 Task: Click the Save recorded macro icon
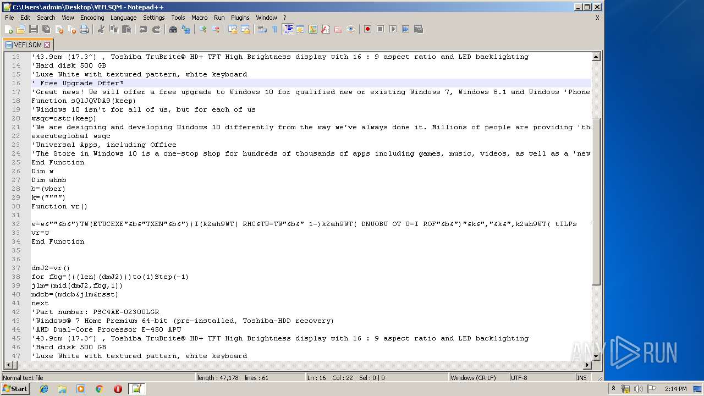coord(418,29)
